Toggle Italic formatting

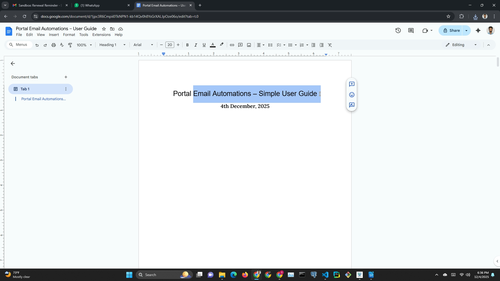196,45
